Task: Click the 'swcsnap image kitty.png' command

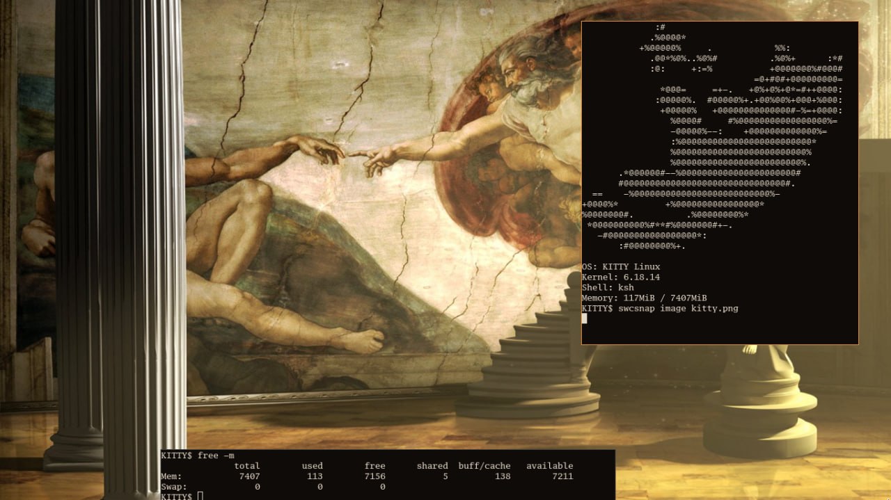Action: 679,309
